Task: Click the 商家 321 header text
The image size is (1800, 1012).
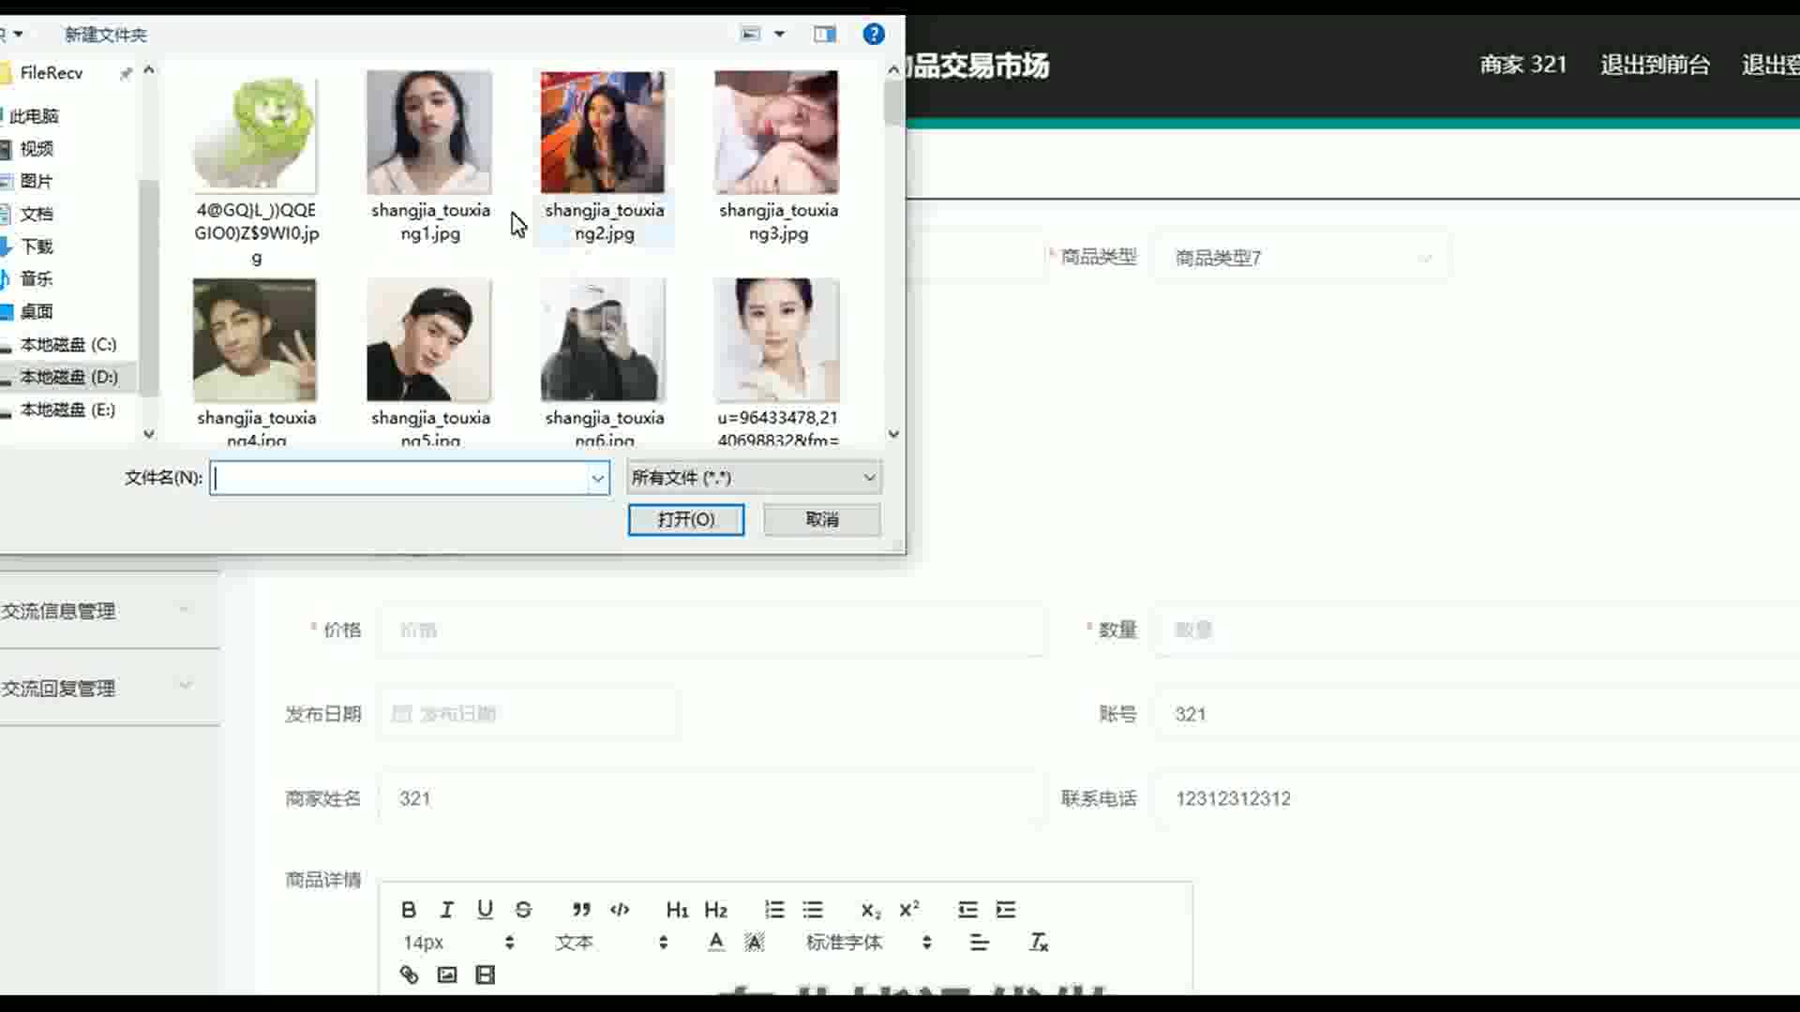Action: [x=1523, y=65]
